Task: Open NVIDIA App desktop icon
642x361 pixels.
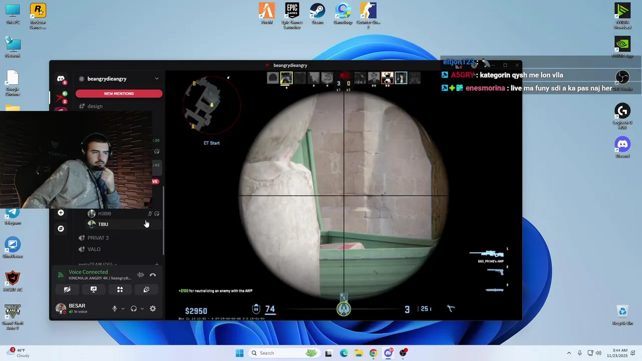Action: (622, 47)
